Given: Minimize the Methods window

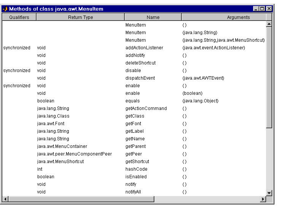Looking at the screenshot, I should tap(256, 9).
